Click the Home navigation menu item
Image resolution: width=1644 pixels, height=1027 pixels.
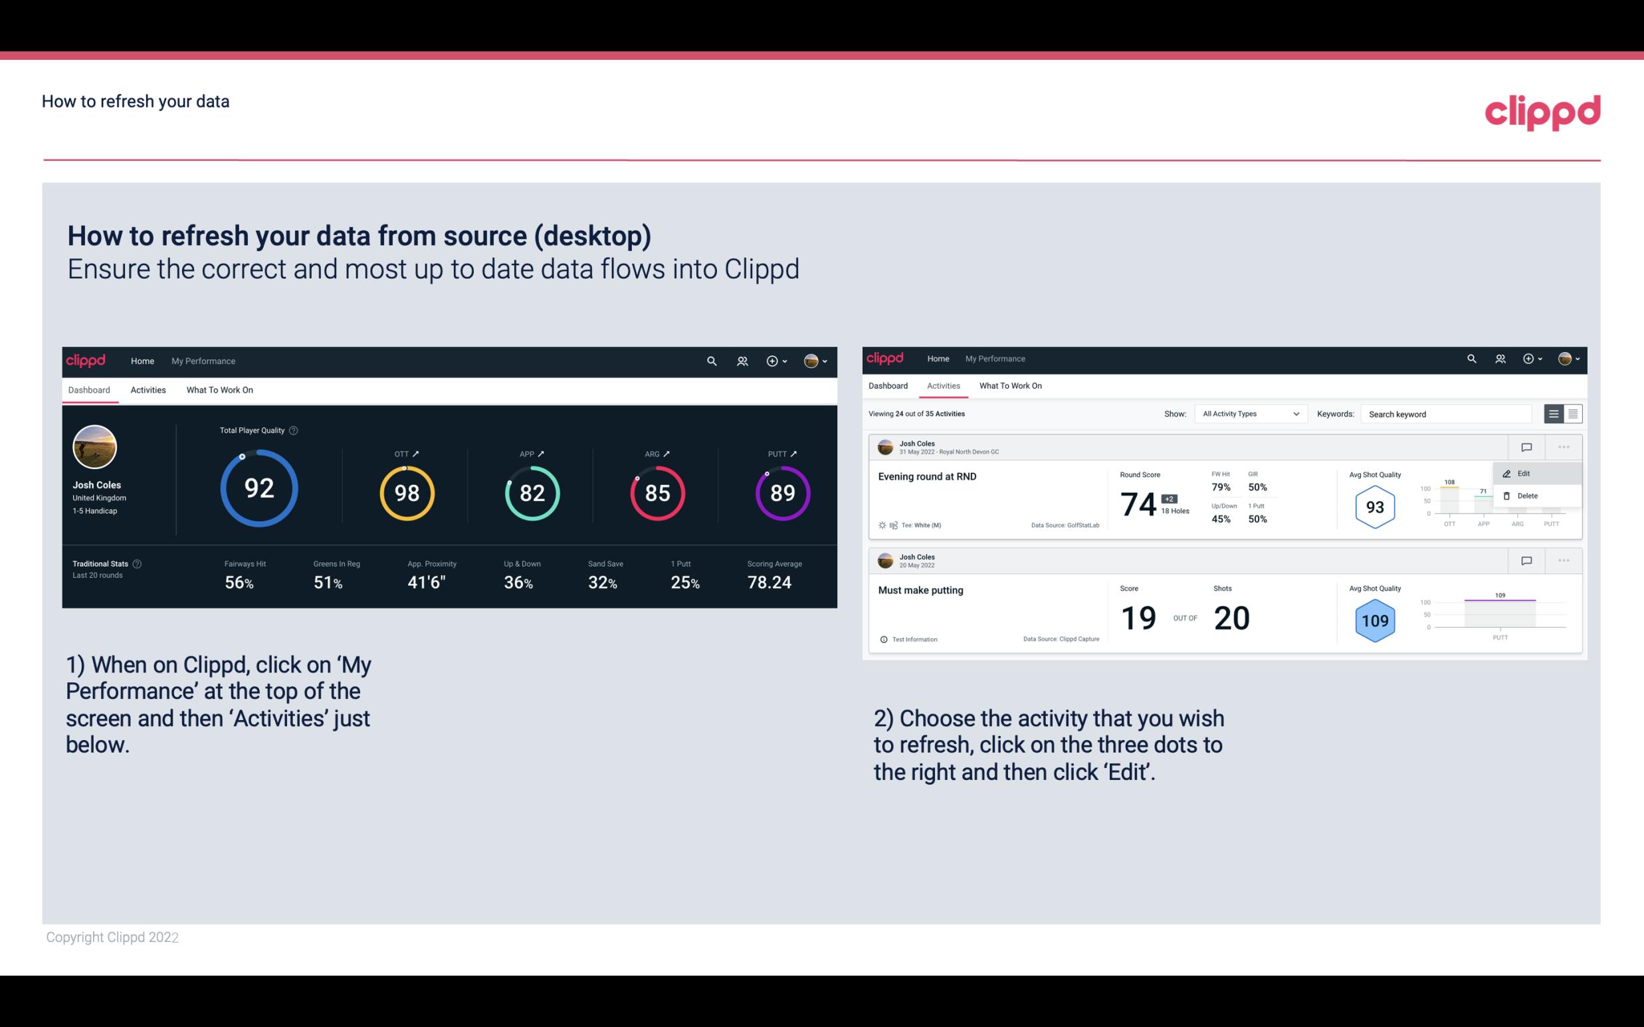pyautogui.click(x=141, y=359)
